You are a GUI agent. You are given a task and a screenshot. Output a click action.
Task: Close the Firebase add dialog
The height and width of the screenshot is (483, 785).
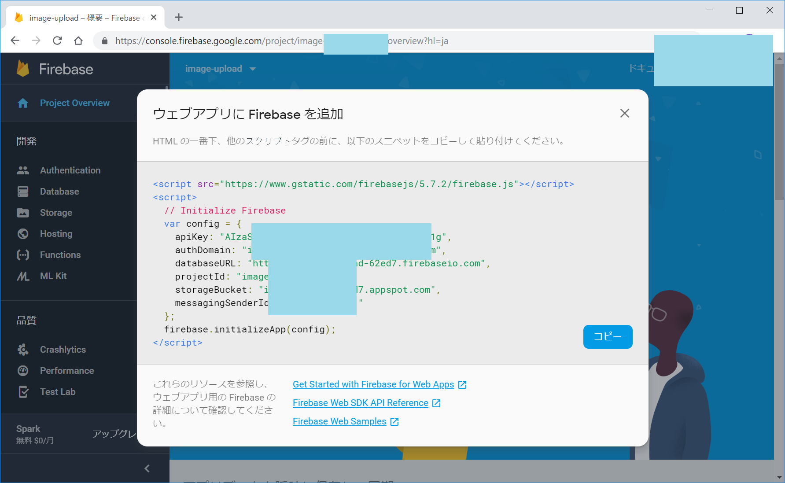click(624, 114)
